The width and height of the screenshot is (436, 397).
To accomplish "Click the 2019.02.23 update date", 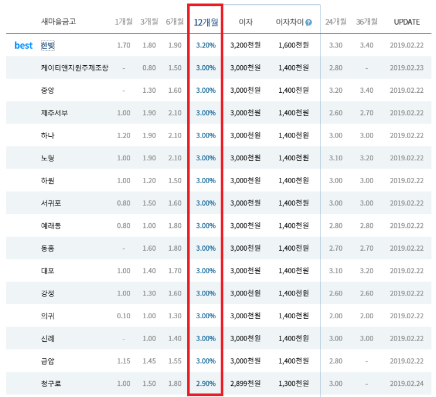I will [x=407, y=68].
